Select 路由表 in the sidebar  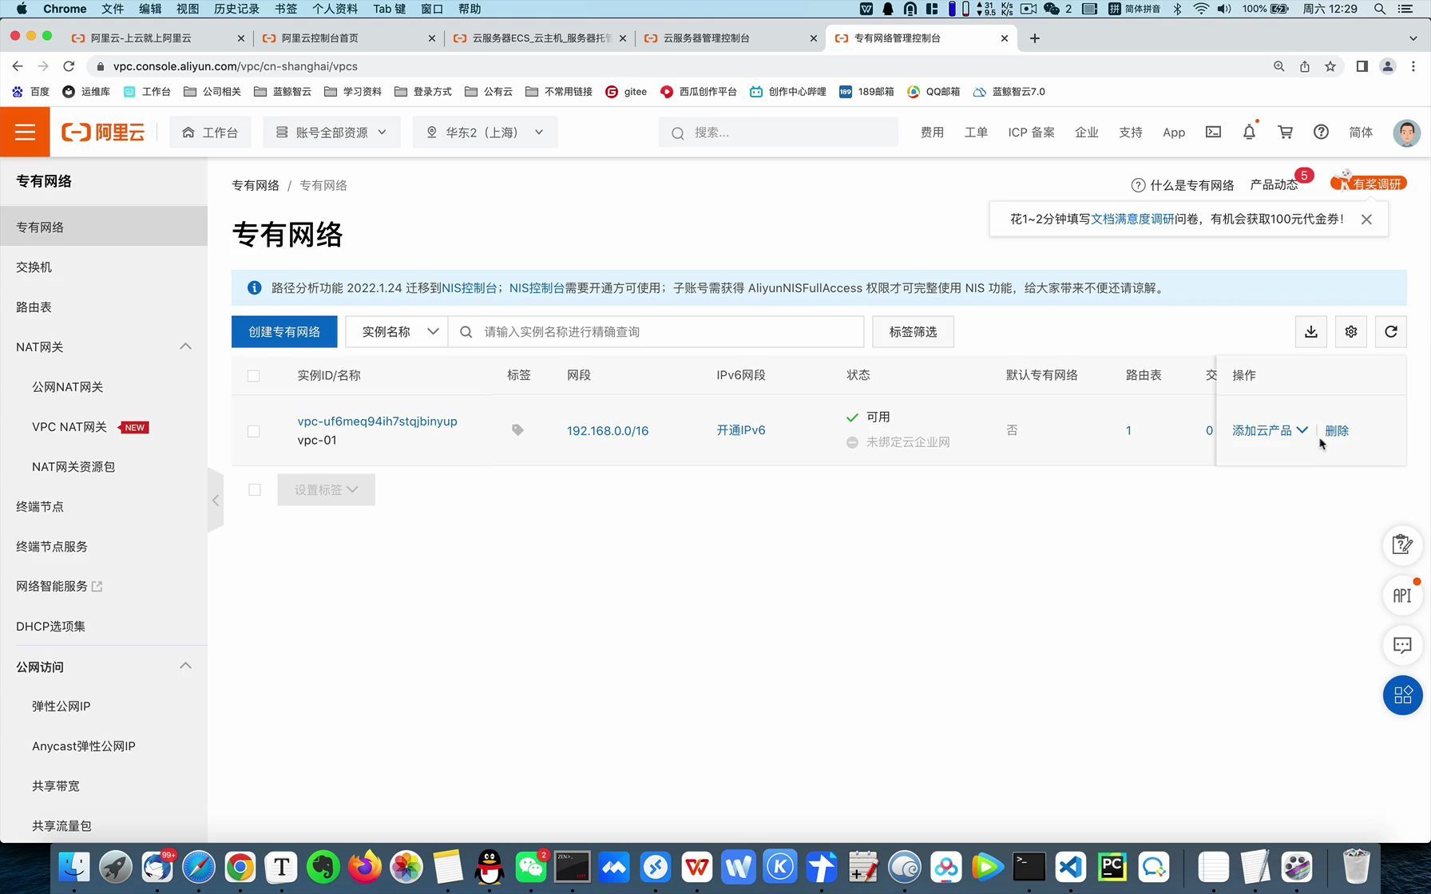point(34,307)
